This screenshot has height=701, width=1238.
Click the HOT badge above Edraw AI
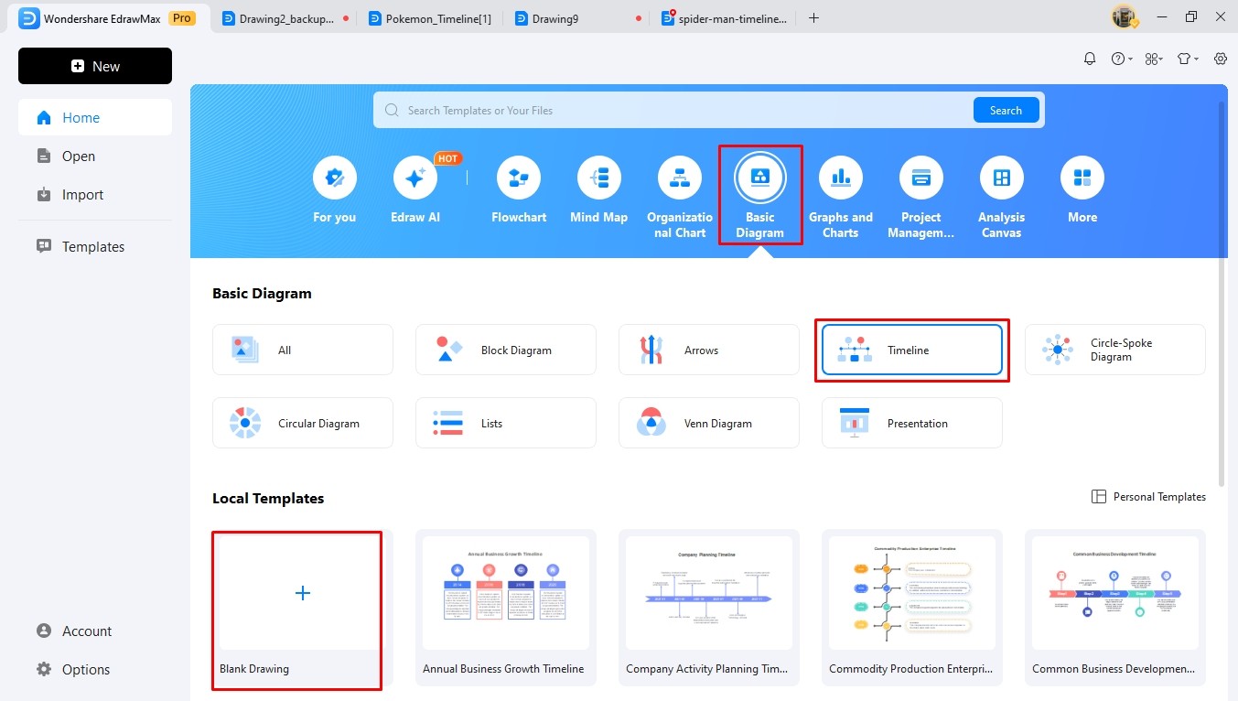pos(447,158)
